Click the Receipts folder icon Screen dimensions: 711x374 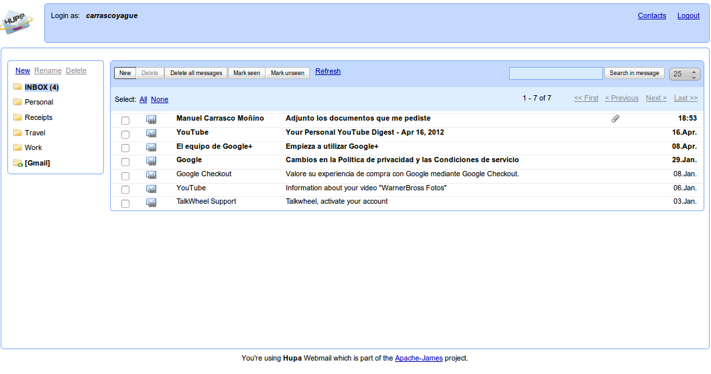[x=17, y=117]
